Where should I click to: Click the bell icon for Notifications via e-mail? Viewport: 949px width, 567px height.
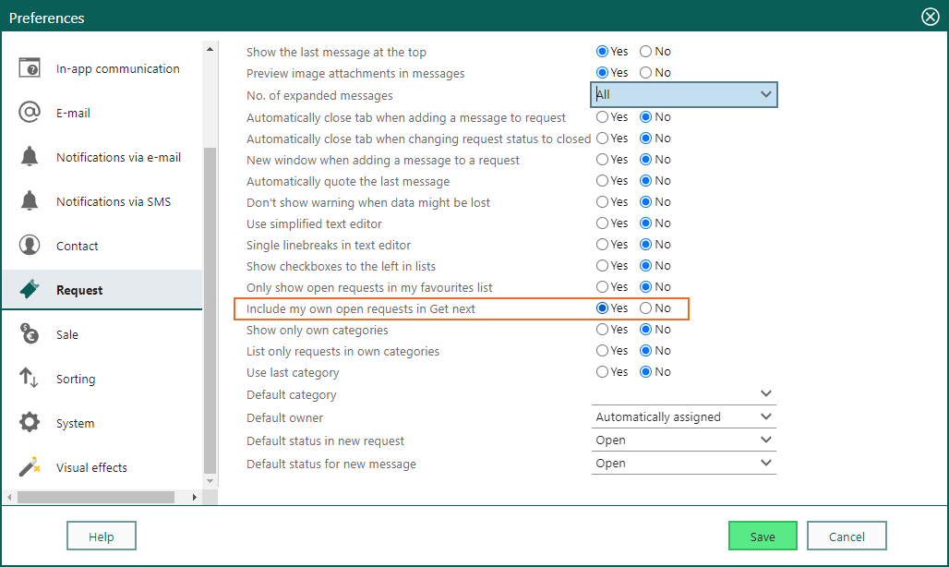[29, 156]
